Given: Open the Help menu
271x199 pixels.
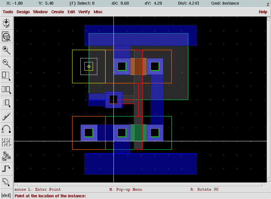Looking at the screenshot, I should point(263,12).
